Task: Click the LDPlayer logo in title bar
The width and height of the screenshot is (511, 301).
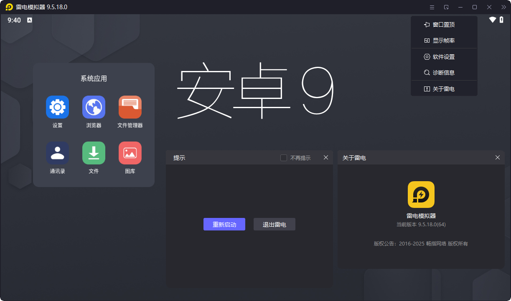Action: (9, 7)
